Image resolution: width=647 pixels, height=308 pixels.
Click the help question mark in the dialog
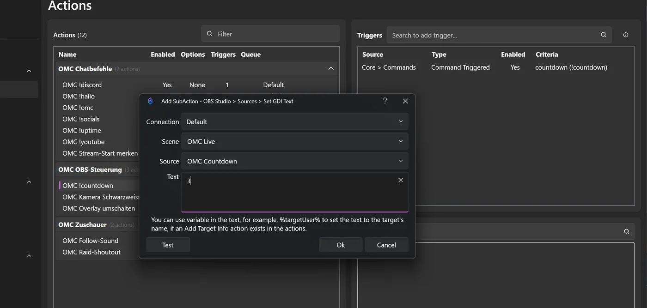pos(385,101)
